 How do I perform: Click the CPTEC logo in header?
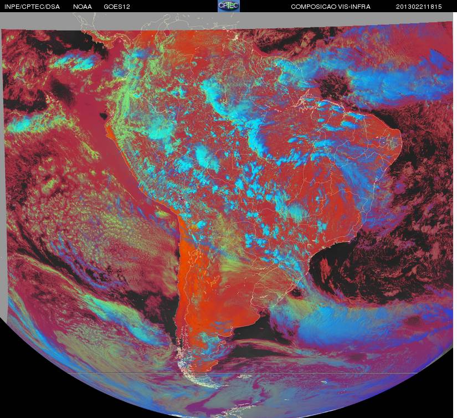[229, 6]
